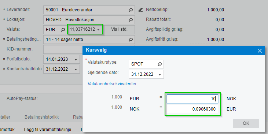Open location lookup in Lokasjon field

pyautogui.click(x=131, y=20)
